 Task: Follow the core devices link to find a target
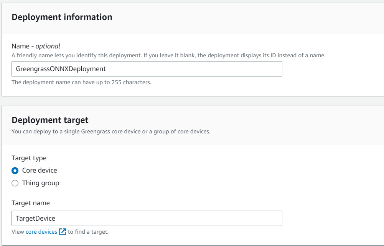(42, 231)
